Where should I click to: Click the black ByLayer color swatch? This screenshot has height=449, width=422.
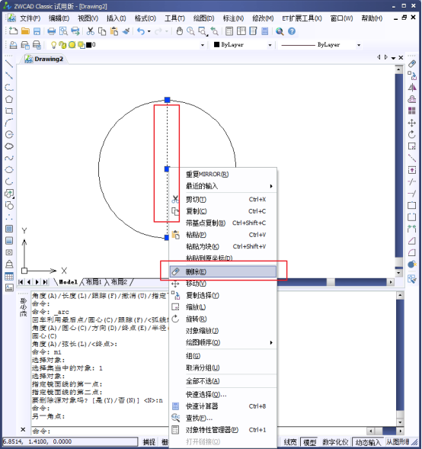[216, 44]
